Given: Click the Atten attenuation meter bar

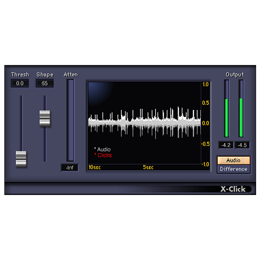Looking at the screenshot, I should pos(70,120).
